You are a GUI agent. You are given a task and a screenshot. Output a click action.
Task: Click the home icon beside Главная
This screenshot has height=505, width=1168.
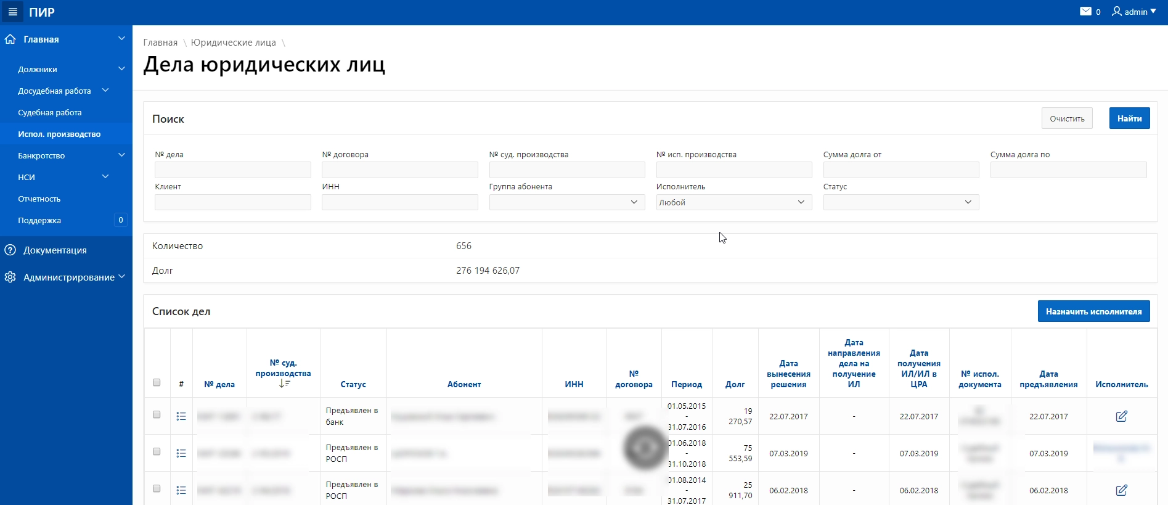pyautogui.click(x=10, y=39)
